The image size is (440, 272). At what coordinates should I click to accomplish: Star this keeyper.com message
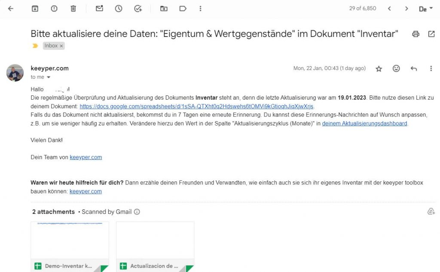pyautogui.click(x=379, y=69)
